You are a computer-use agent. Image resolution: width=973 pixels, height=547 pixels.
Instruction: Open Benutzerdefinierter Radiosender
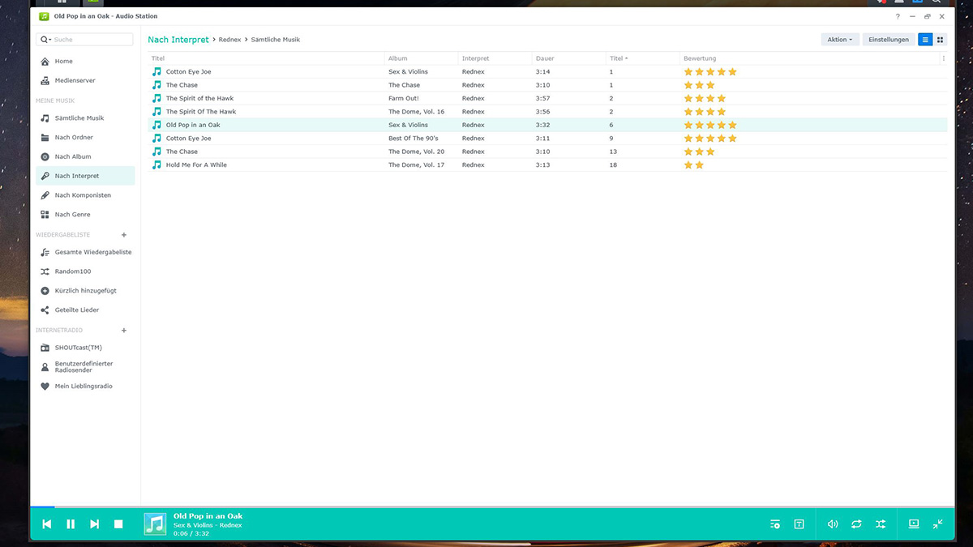(x=84, y=367)
